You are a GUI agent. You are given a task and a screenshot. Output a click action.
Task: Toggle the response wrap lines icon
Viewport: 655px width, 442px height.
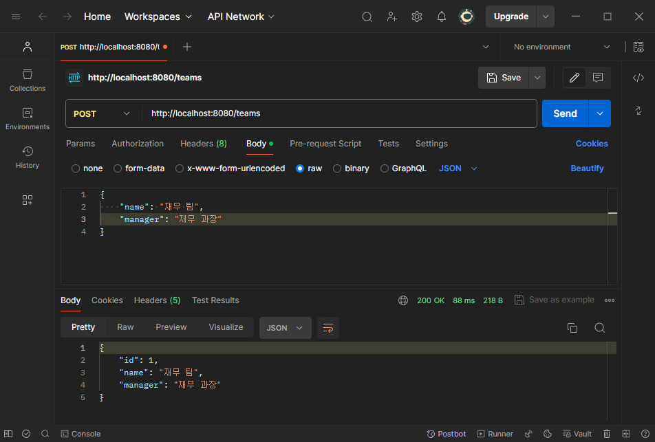(x=328, y=328)
